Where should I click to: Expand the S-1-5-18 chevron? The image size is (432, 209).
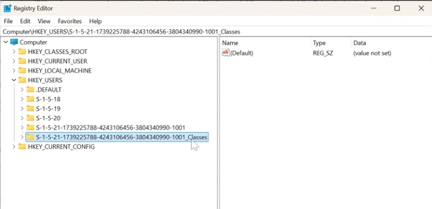pyautogui.click(x=22, y=99)
